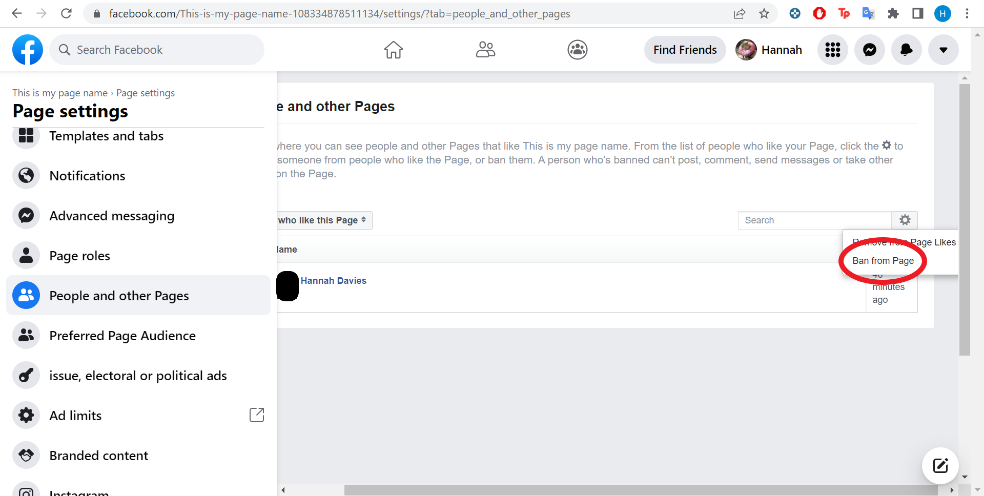This screenshot has width=984, height=496.
Task: Toggle the browser side panel
Action: pyautogui.click(x=918, y=13)
